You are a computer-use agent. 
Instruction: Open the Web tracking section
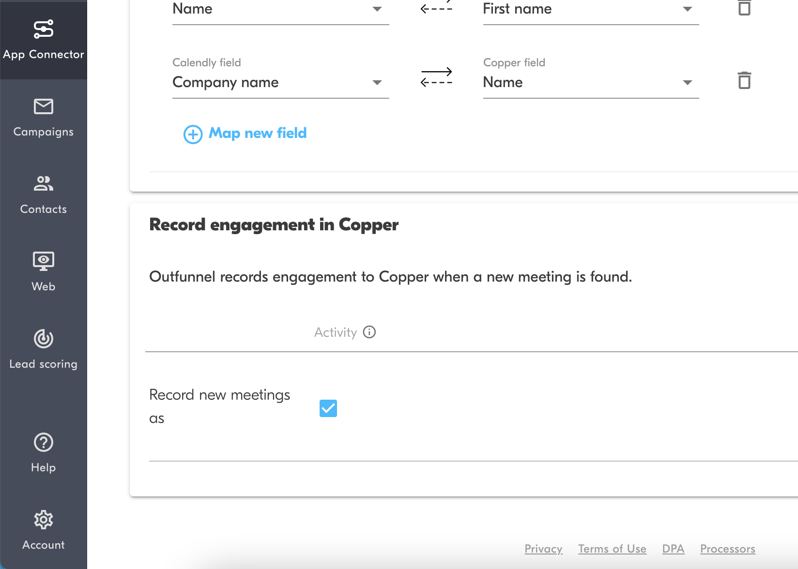43,272
